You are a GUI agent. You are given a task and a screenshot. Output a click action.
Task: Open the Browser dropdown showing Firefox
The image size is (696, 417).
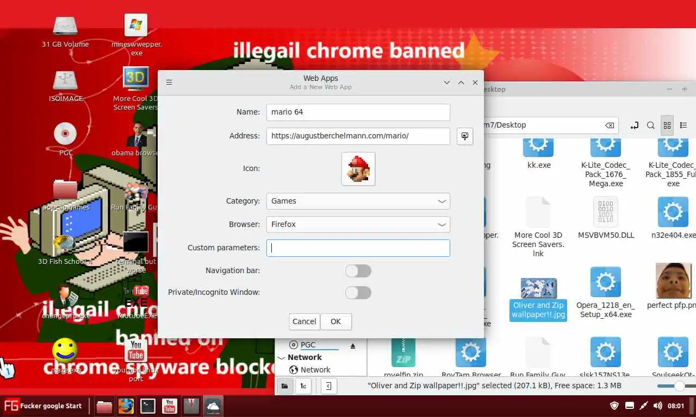358,224
